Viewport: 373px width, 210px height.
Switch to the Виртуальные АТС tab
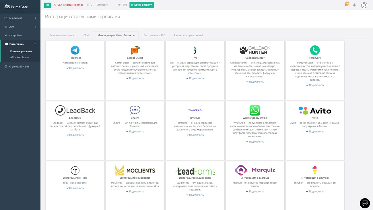coord(154,35)
